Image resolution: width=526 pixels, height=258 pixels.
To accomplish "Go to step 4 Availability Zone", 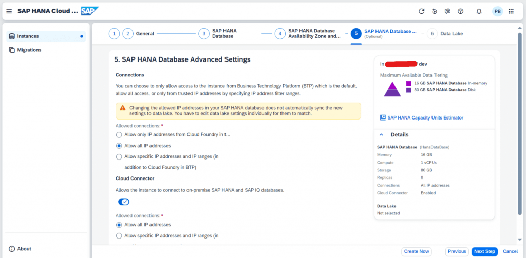I will click(280, 34).
